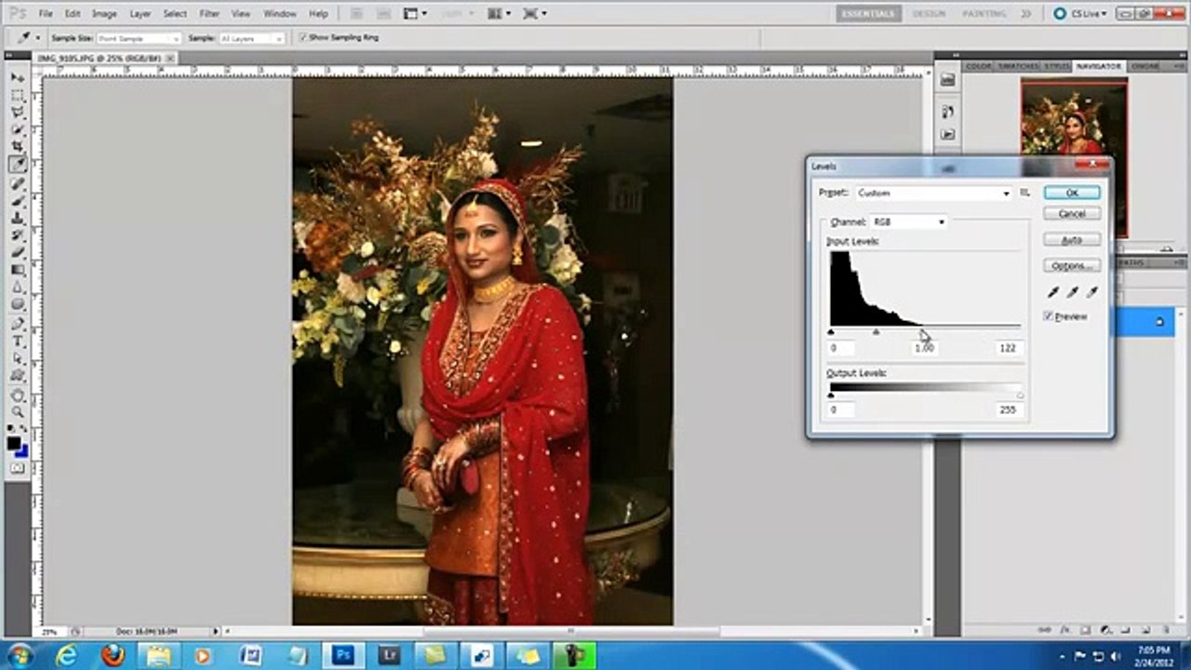Open the Window menu
The height and width of the screenshot is (670, 1191).
point(279,14)
